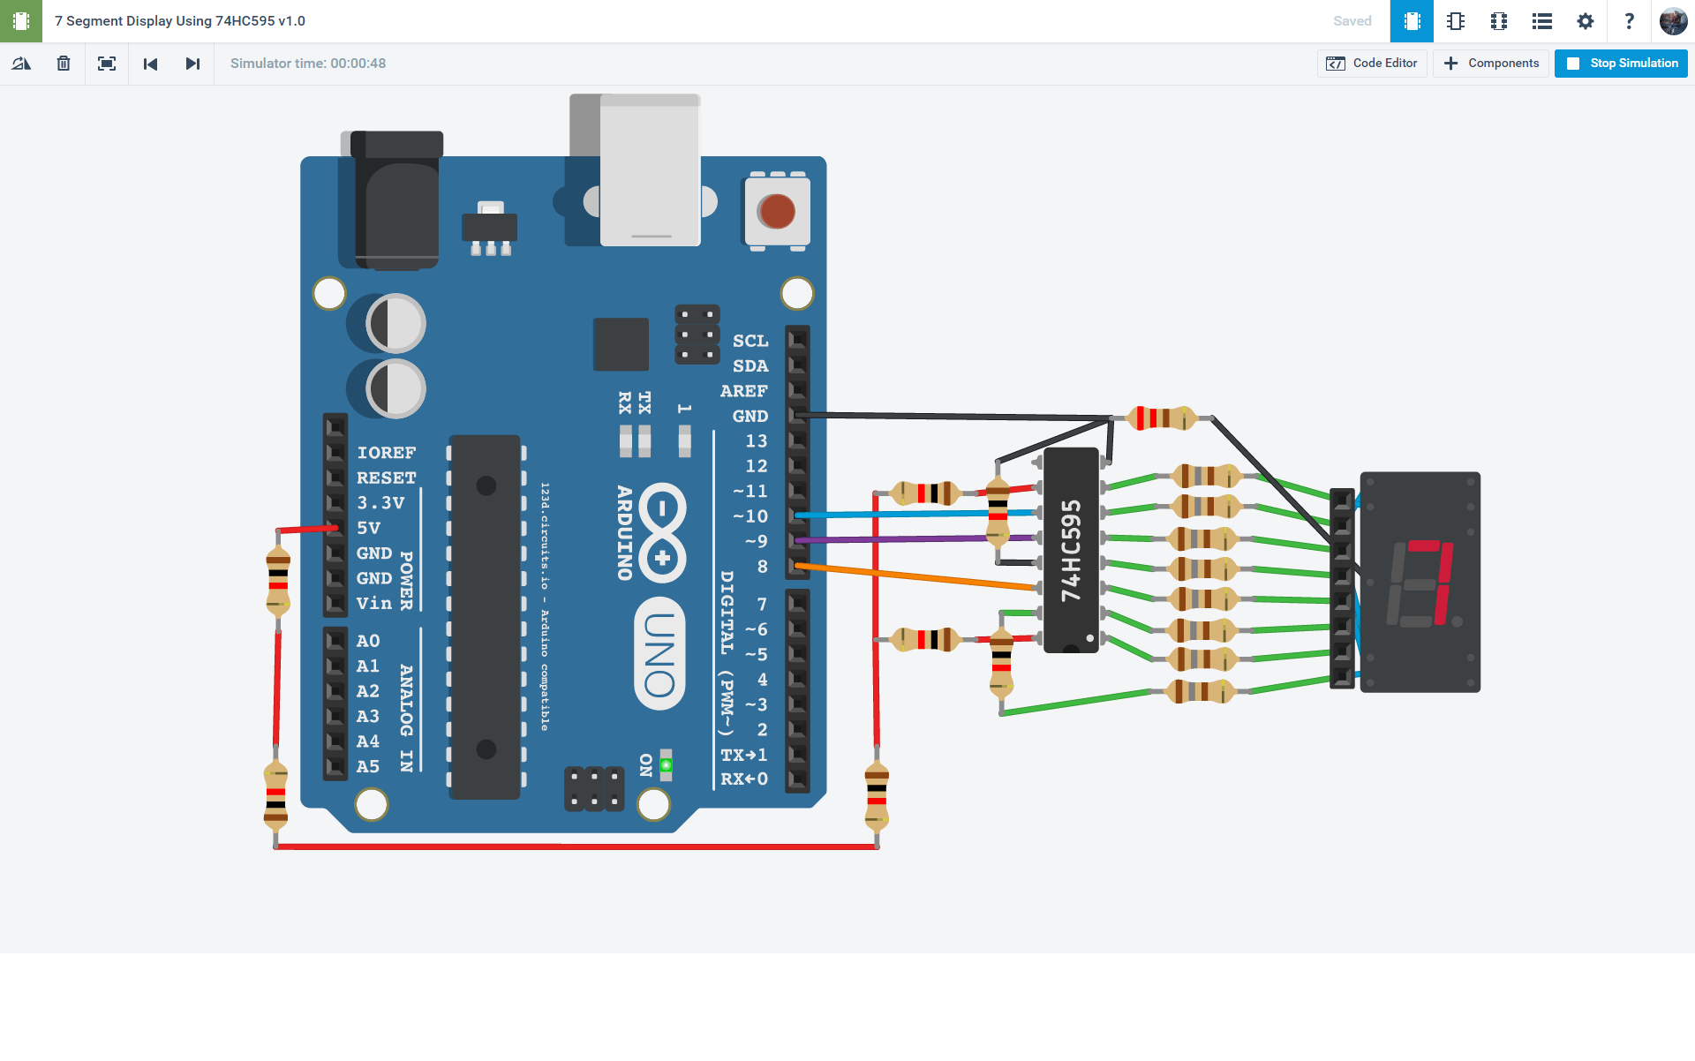Select the resistor on the GND line
This screenshot has width=1695, height=1061.
click(1162, 418)
